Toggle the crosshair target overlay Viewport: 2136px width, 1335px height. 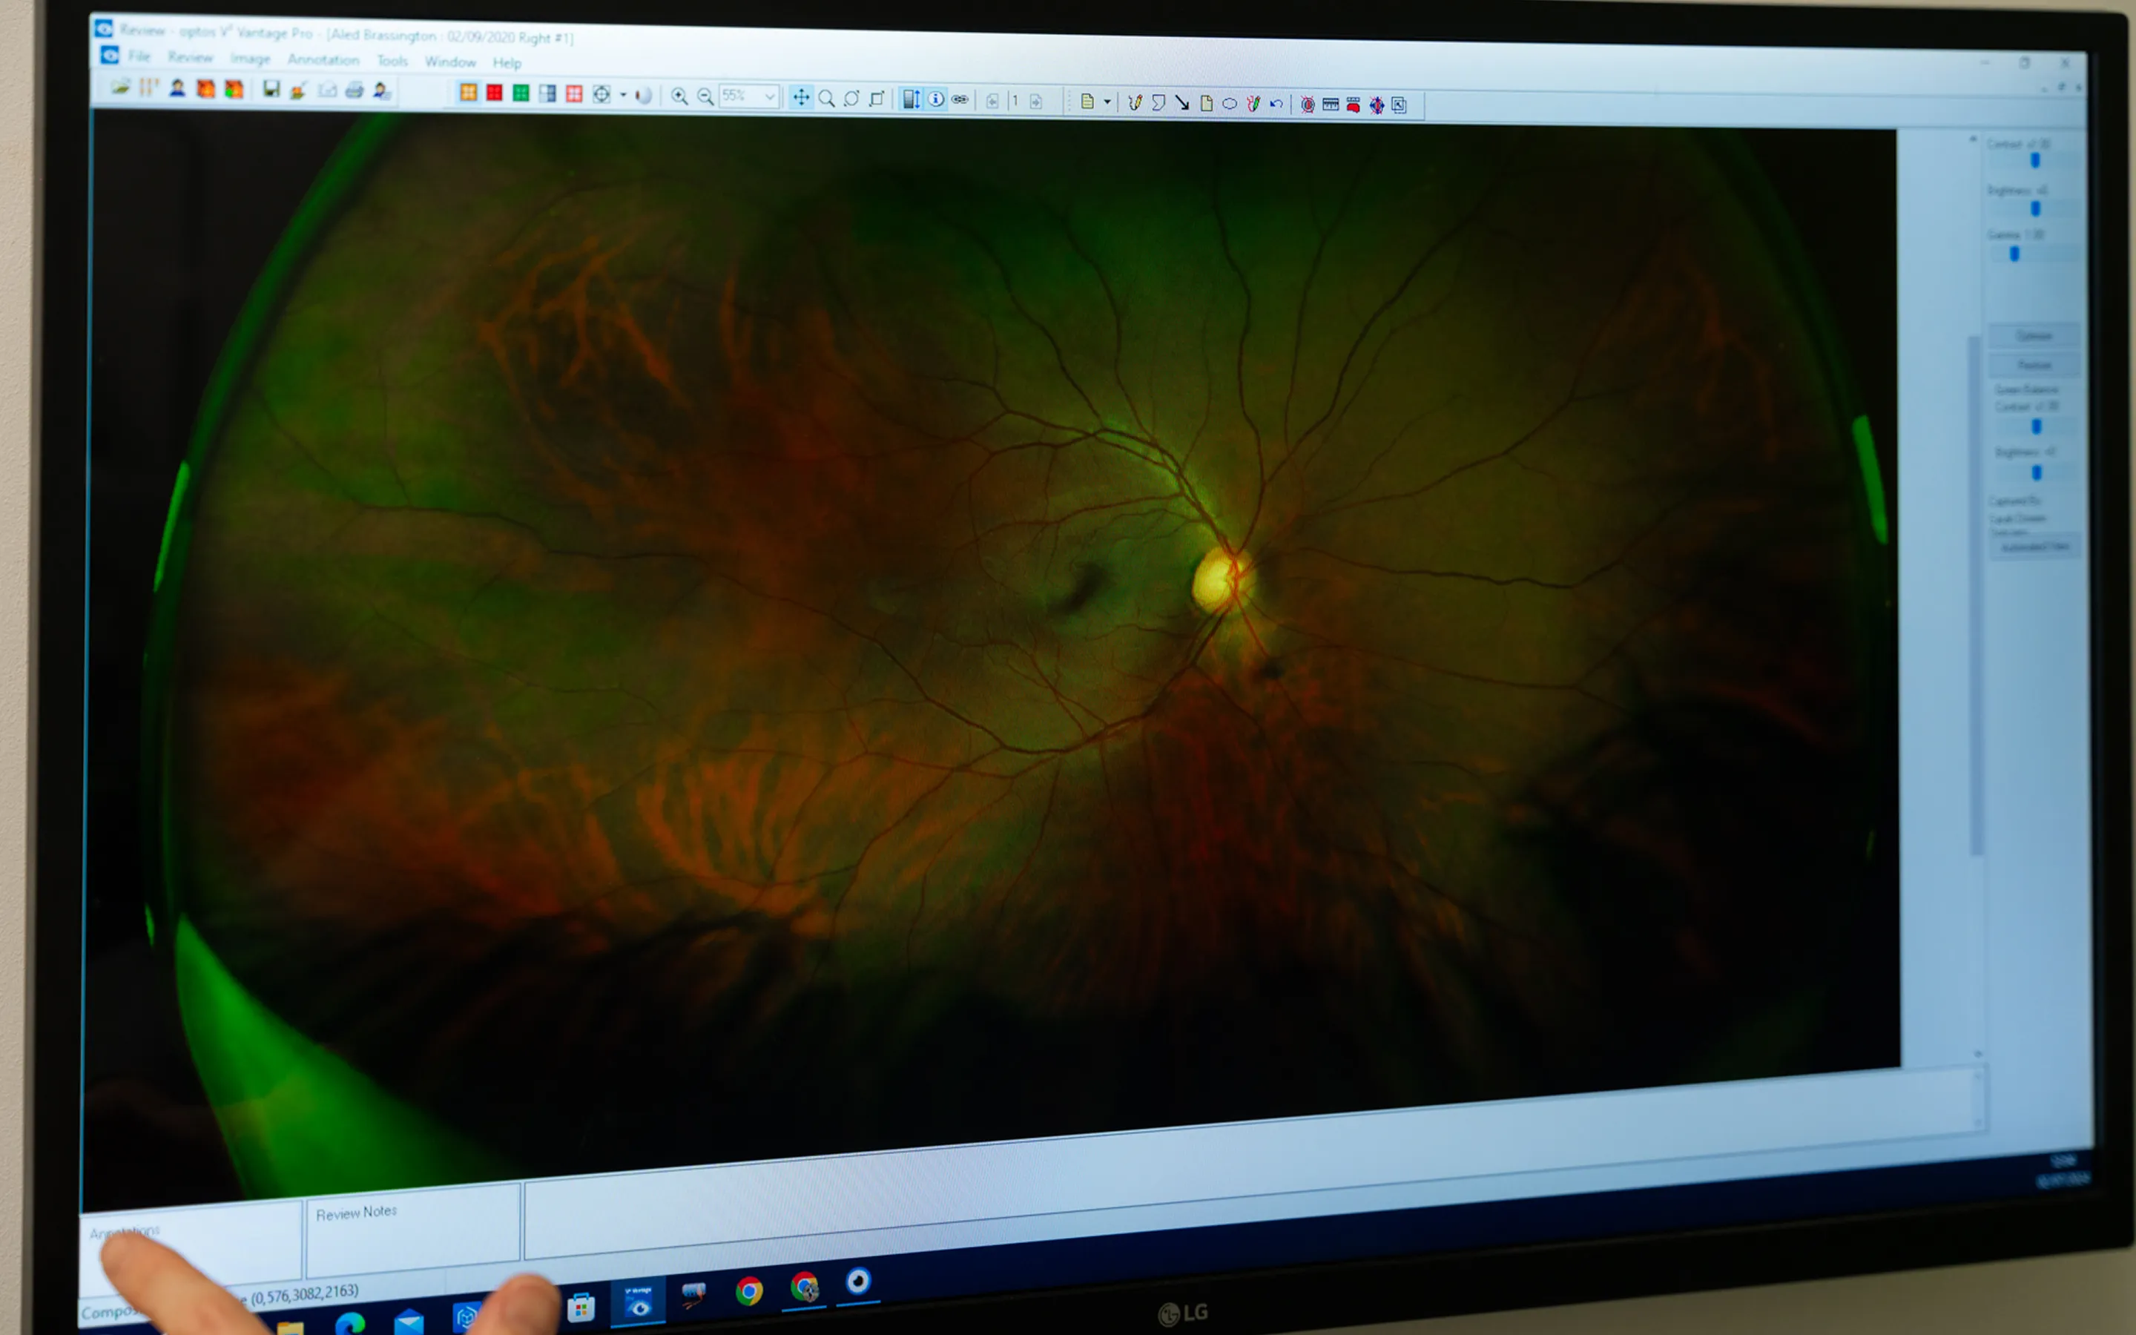pos(603,93)
